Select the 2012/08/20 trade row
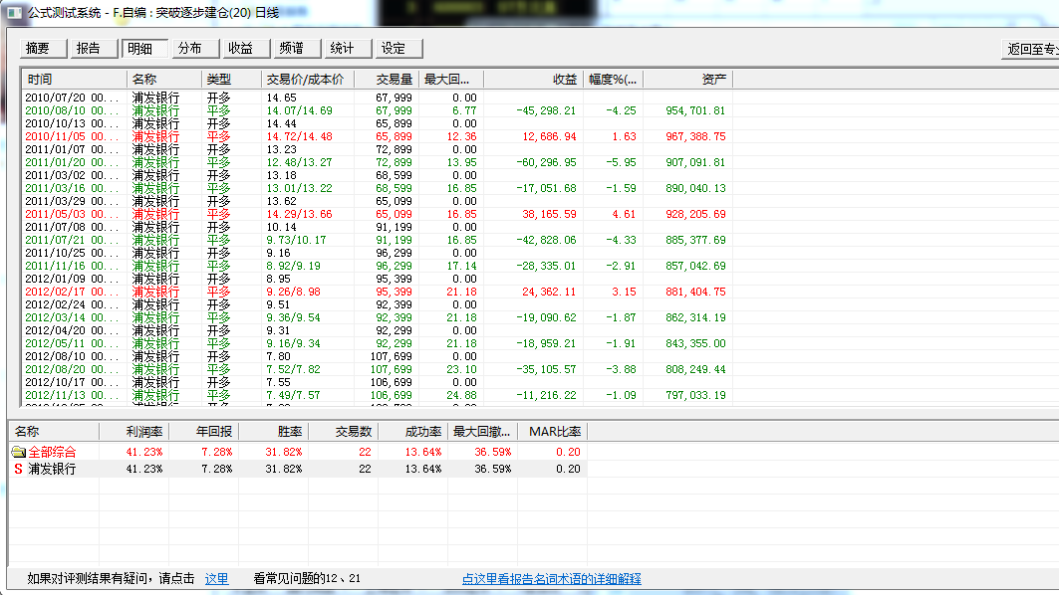 click(377, 370)
